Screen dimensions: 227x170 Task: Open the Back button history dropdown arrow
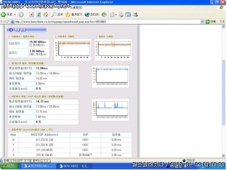pyautogui.click(x=15, y=15)
